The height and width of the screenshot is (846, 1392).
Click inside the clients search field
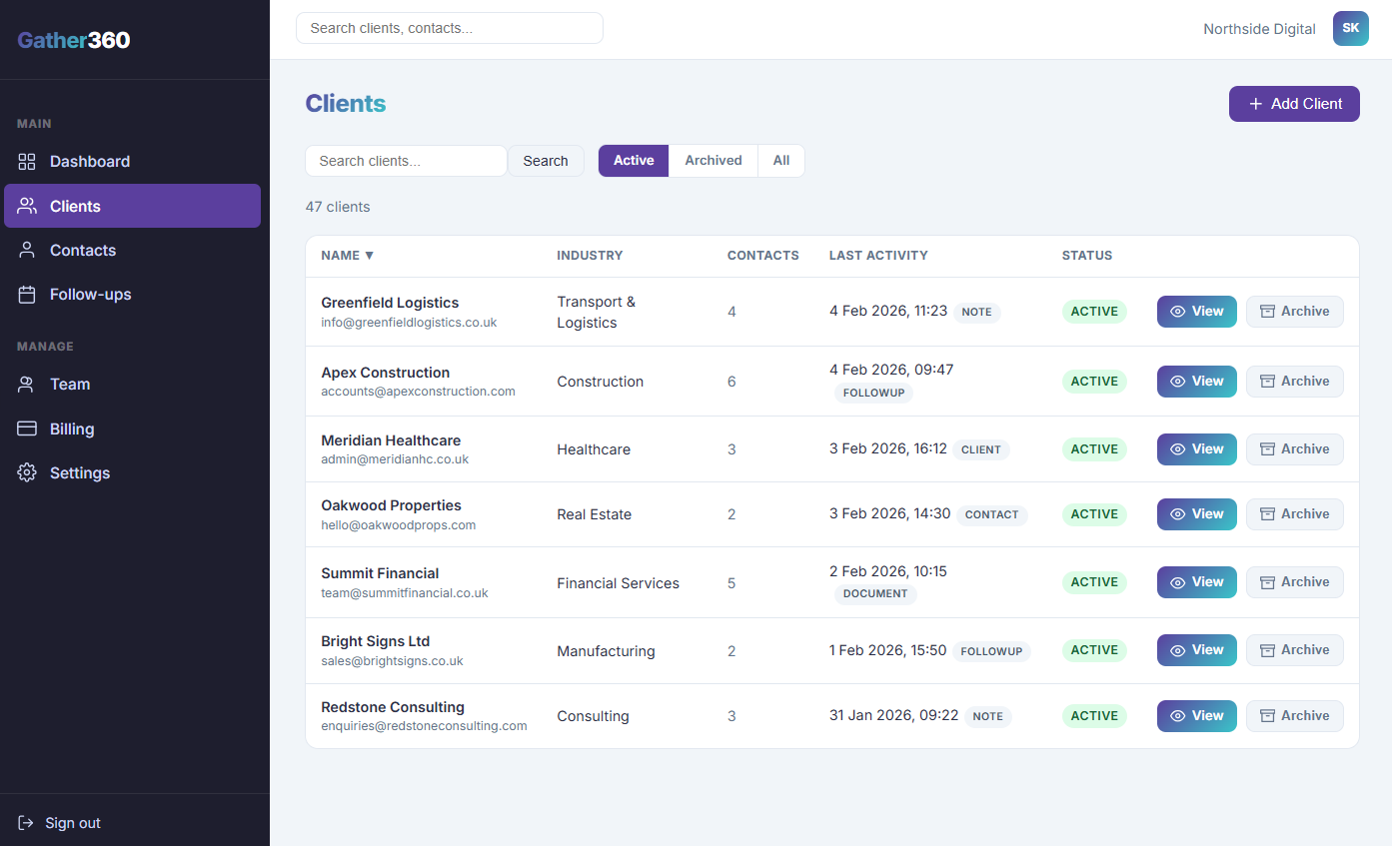(x=406, y=161)
